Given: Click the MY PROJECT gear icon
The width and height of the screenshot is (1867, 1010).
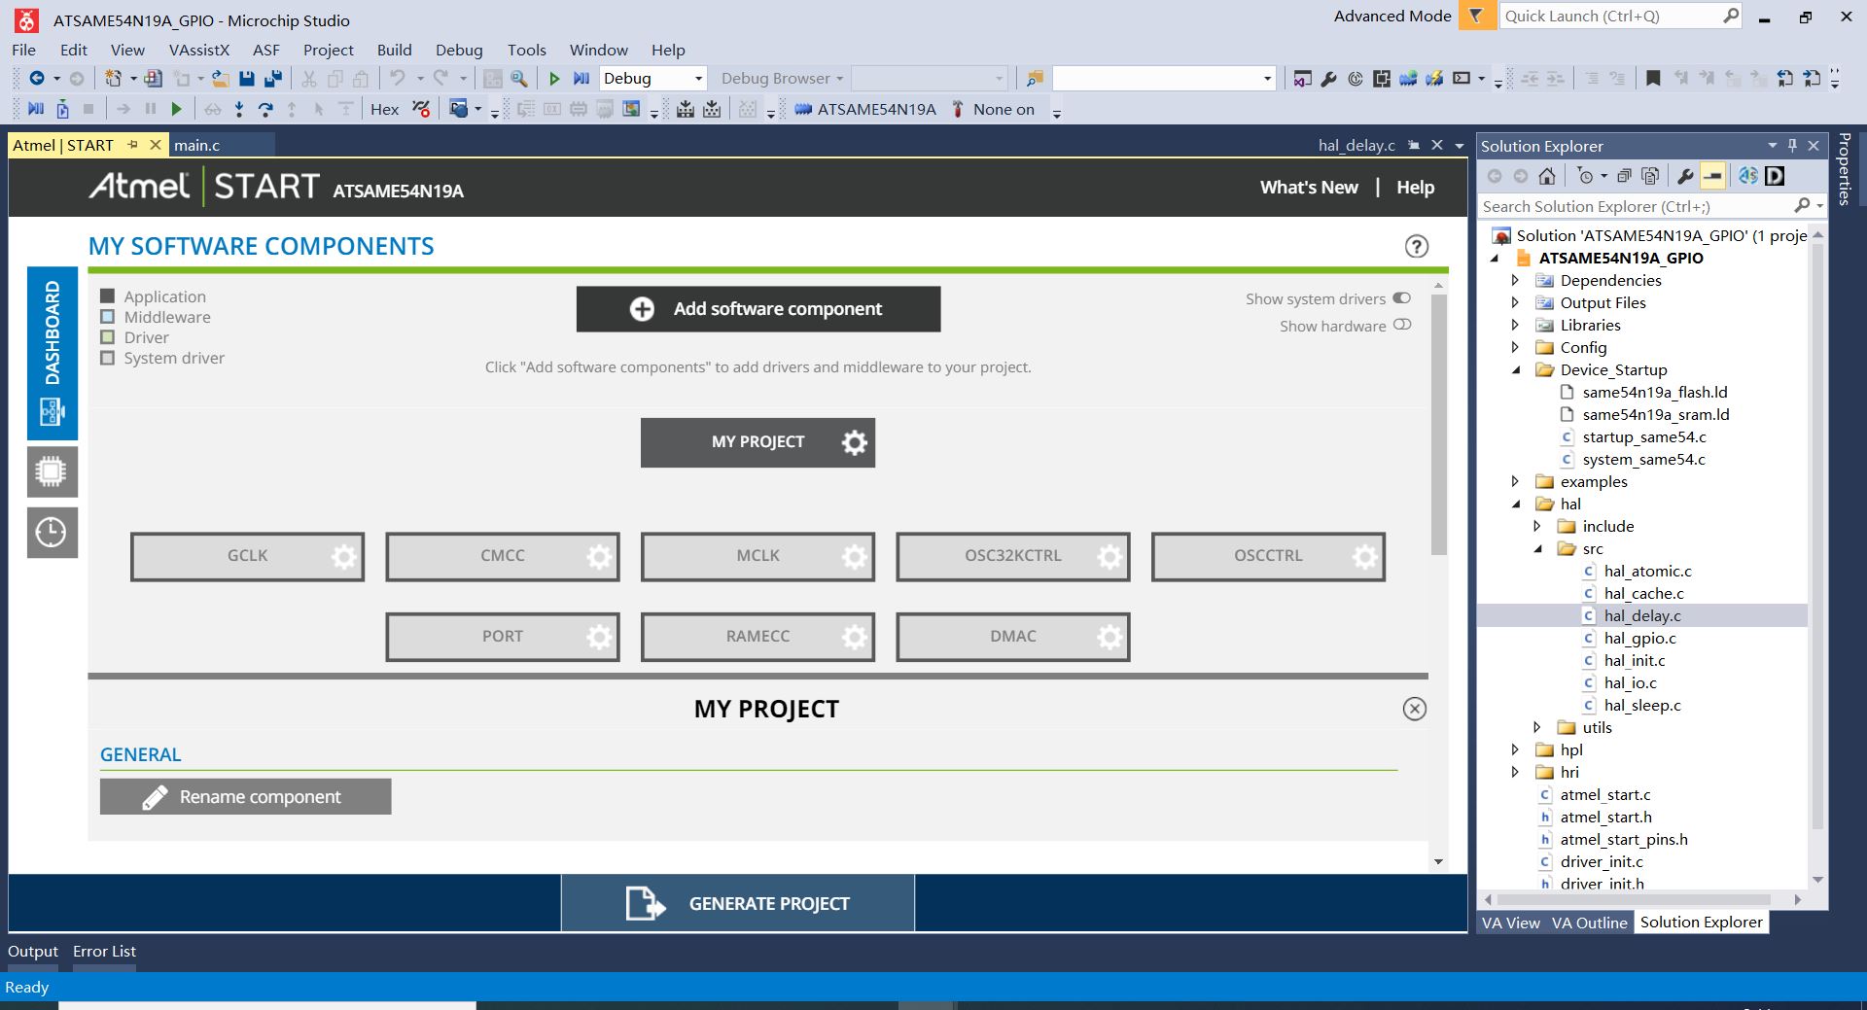Looking at the screenshot, I should pyautogui.click(x=855, y=443).
